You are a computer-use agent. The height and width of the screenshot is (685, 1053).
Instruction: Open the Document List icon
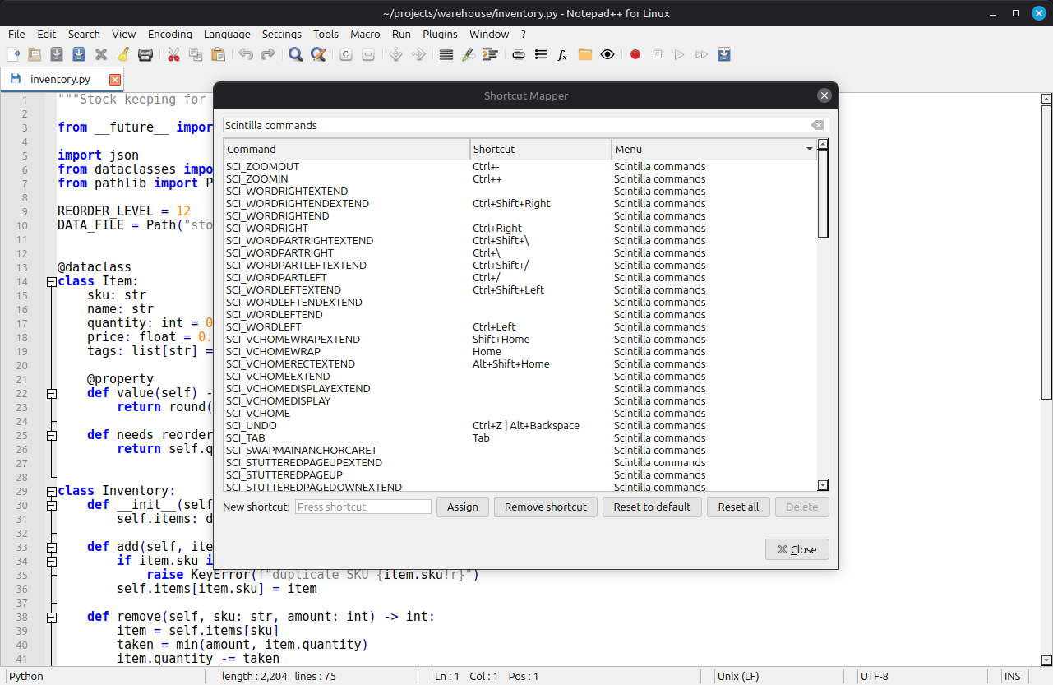pos(541,54)
